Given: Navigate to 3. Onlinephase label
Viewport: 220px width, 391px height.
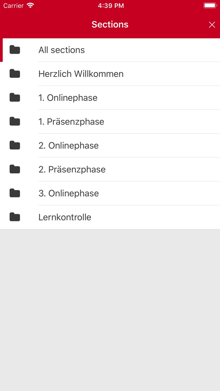Looking at the screenshot, I should point(68,193).
